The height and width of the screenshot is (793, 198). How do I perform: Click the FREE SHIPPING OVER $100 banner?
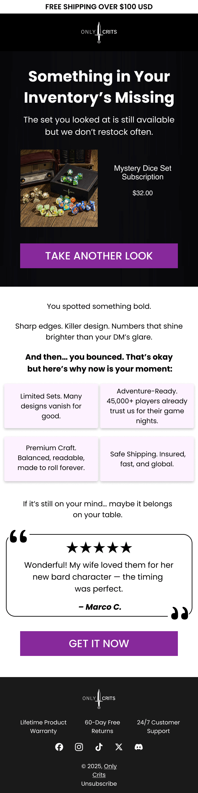point(99,7)
